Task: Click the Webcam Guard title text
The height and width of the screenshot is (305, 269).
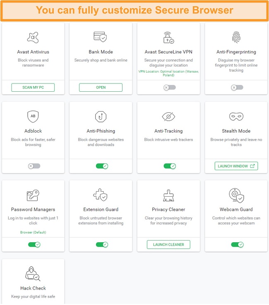Action: pyautogui.click(x=236, y=210)
